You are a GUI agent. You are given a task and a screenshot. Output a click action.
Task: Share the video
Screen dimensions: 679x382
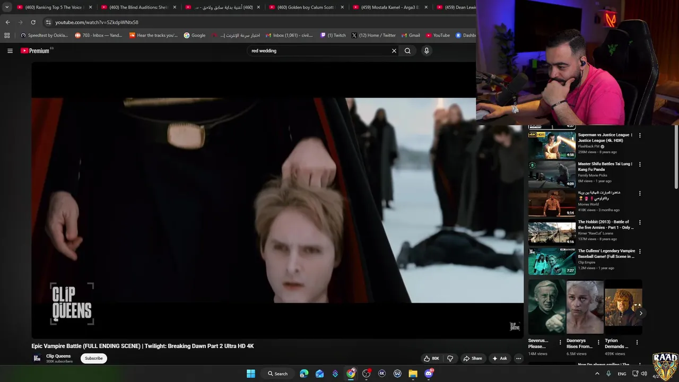473,359
